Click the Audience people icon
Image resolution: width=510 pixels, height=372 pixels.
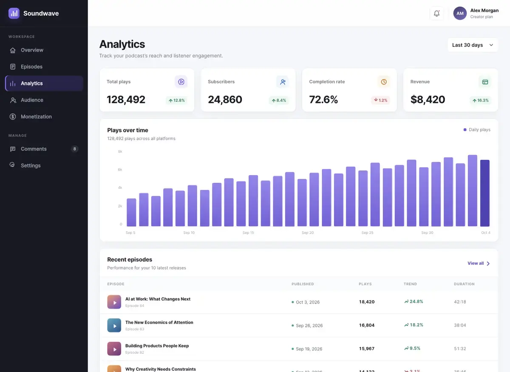(13, 100)
